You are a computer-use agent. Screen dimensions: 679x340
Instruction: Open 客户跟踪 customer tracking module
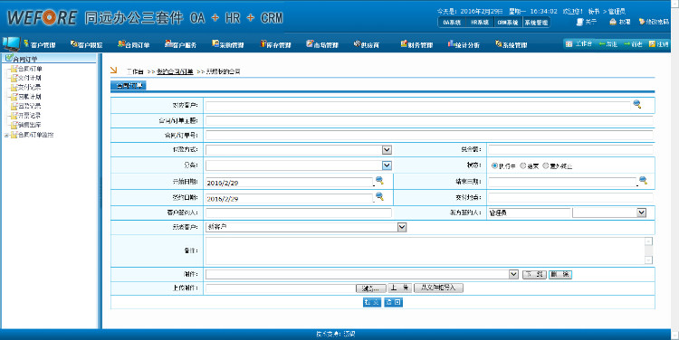click(86, 44)
